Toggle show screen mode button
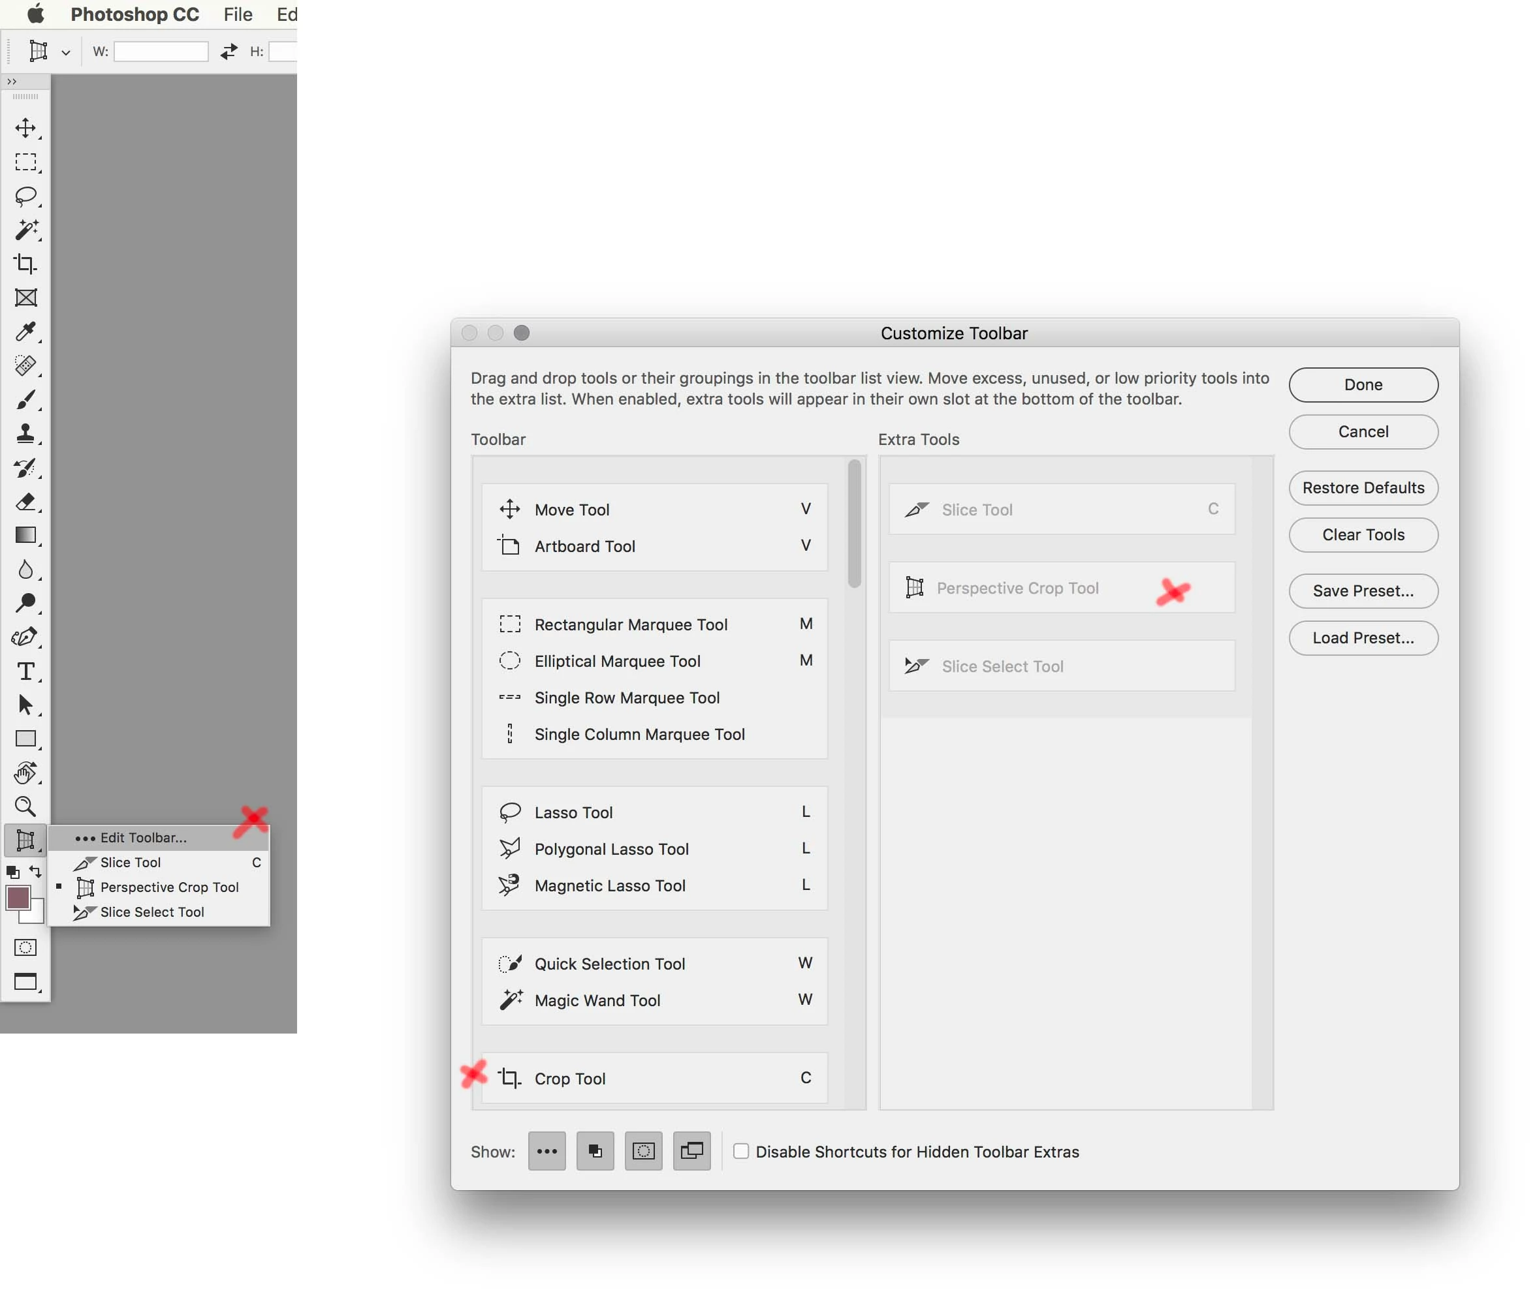This screenshot has height=1305, width=1537. [691, 1151]
